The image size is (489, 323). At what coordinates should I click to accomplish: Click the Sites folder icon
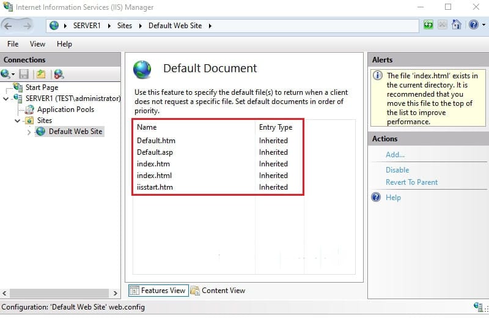click(x=29, y=121)
